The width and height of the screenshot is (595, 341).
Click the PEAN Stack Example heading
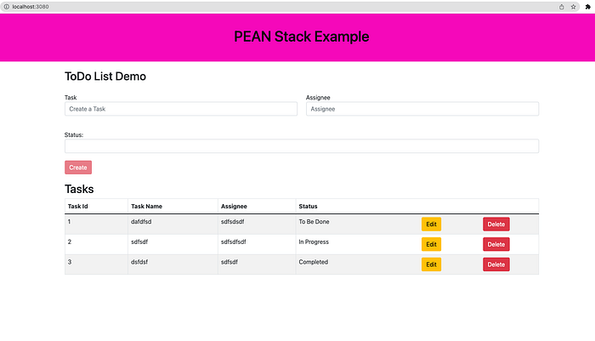301,37
